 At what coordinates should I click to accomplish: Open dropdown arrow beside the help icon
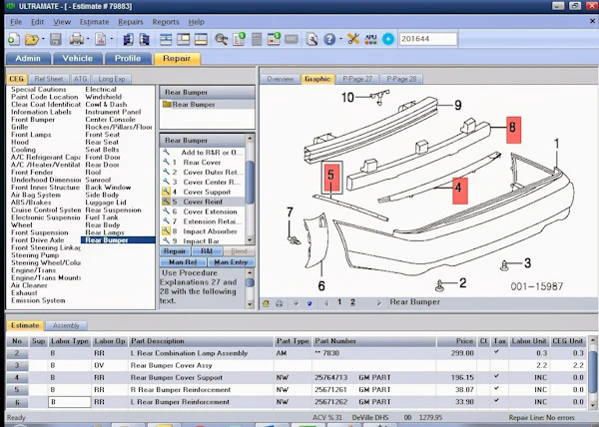click(340, 39)
